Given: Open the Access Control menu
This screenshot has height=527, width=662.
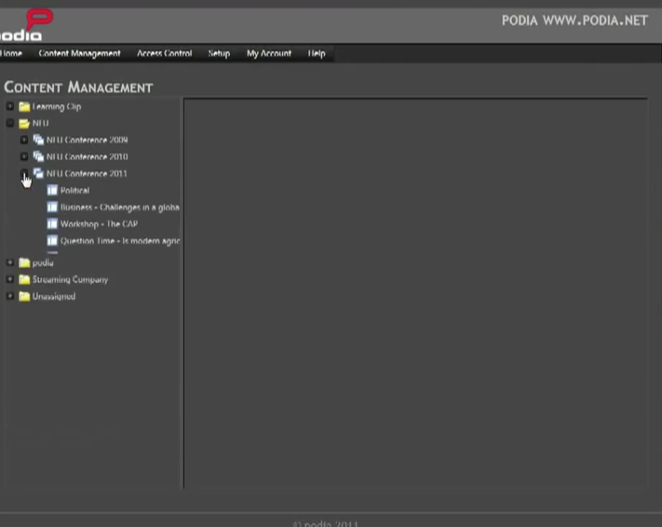Looking at the screenshot, I should pos(164,54).
